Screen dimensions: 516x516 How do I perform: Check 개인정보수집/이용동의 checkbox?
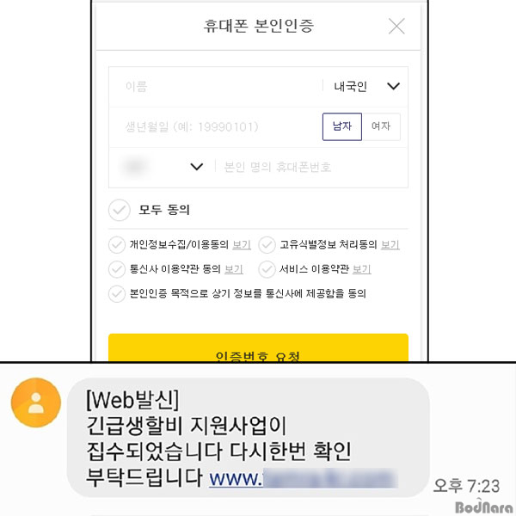tap(117, 245)
